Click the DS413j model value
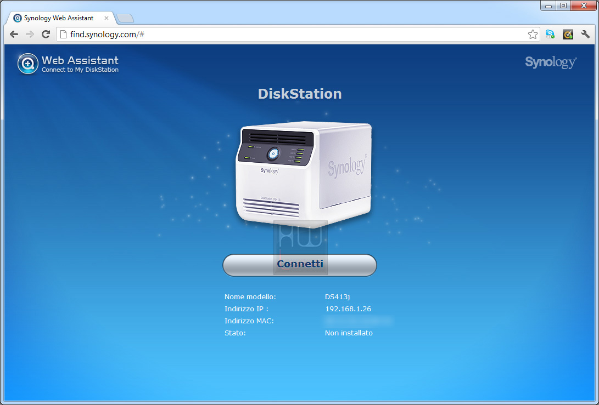The image size is (599, 405). pyautogui.click(x=337, y=296)
